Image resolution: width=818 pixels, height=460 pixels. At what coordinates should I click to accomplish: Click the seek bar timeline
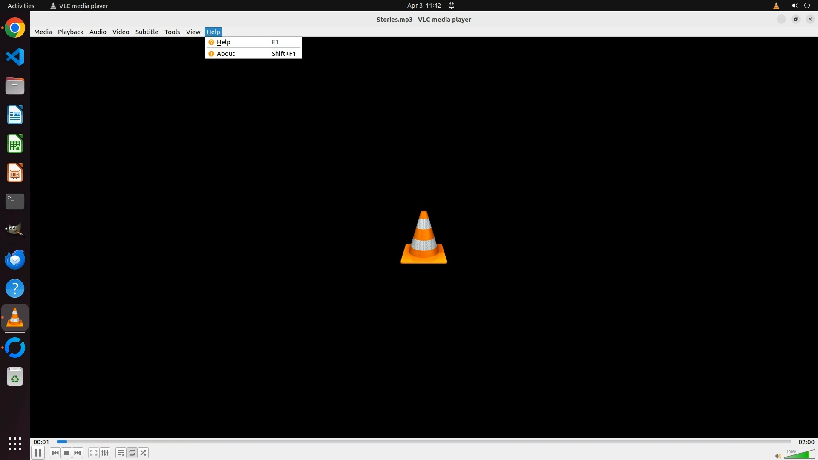pos(424,442)
